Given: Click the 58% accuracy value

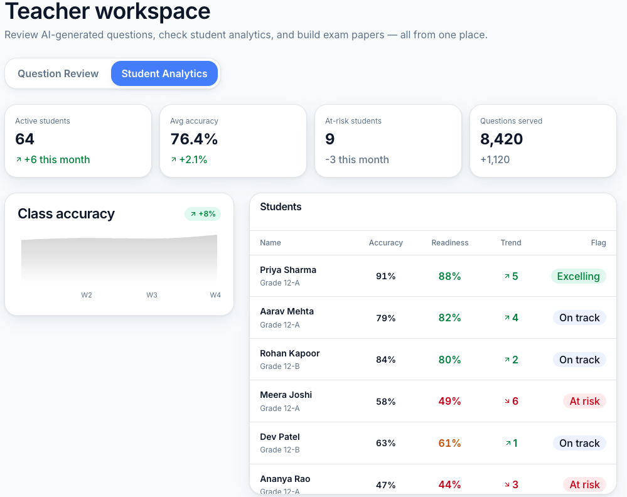Looking at the screenshot, I should pos(385,402).
